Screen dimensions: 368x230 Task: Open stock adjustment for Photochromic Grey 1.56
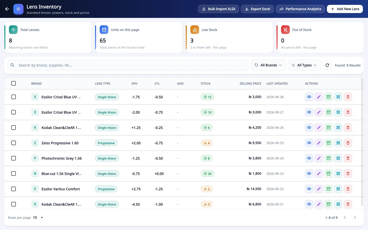[x=328, y=158]
